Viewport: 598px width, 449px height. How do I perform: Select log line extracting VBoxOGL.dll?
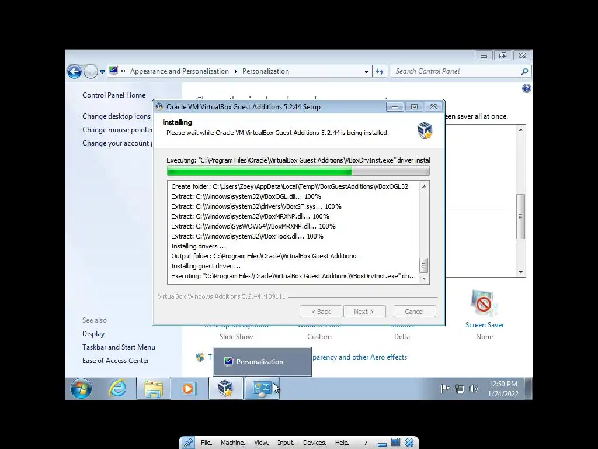pos(246,196)
